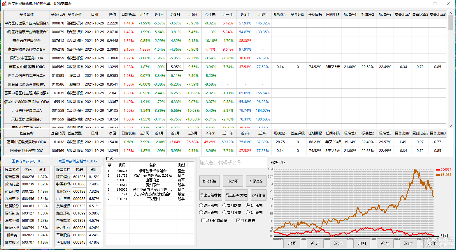
Task: Sort lower table by 任期回报 column header
Action: pyautogui.click(x=315, y=133)
